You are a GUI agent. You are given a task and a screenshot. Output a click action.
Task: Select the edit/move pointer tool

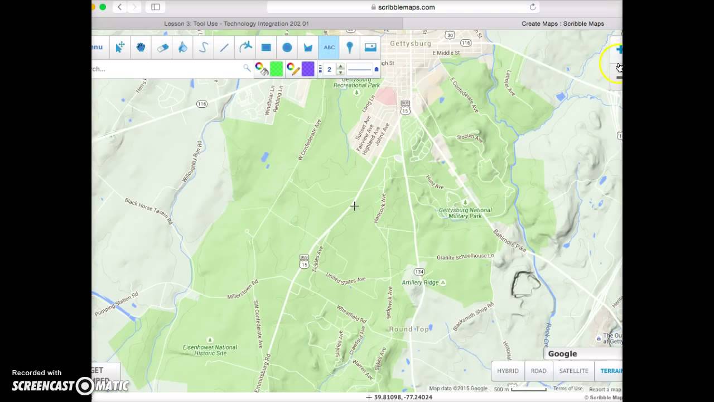click(x=120, y=47)
